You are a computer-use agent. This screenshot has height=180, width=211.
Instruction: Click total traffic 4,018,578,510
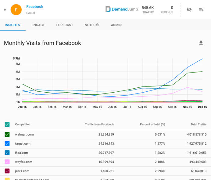(197, 134)
